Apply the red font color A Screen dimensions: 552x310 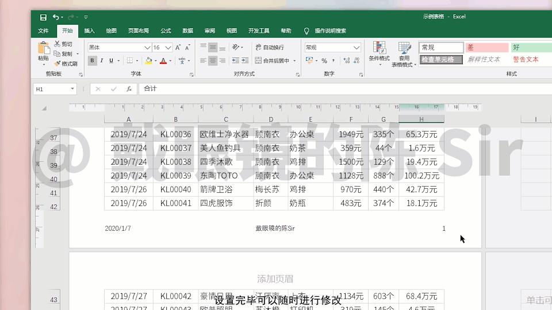[163, 60]
